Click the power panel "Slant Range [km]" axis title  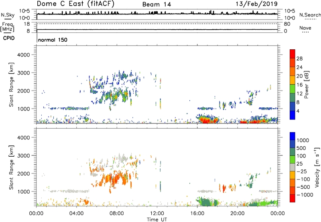(11, 85)
